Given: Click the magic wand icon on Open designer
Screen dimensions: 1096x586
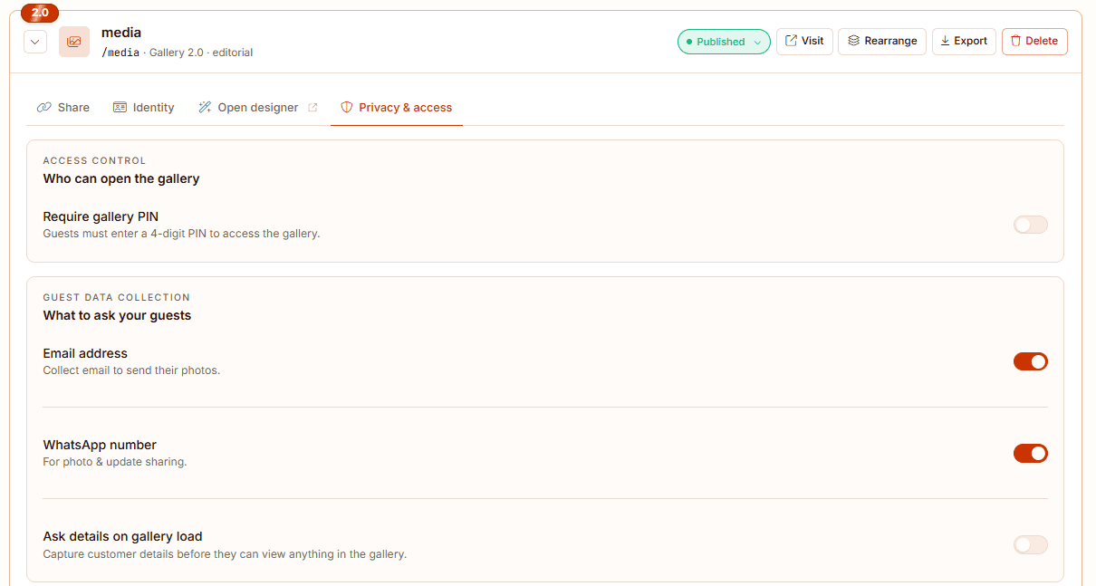Looking at the screenshot, I should coord(205,107).
